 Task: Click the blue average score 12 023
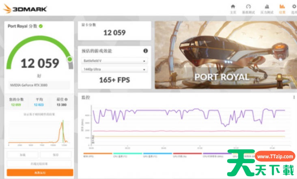coord(39,105)
